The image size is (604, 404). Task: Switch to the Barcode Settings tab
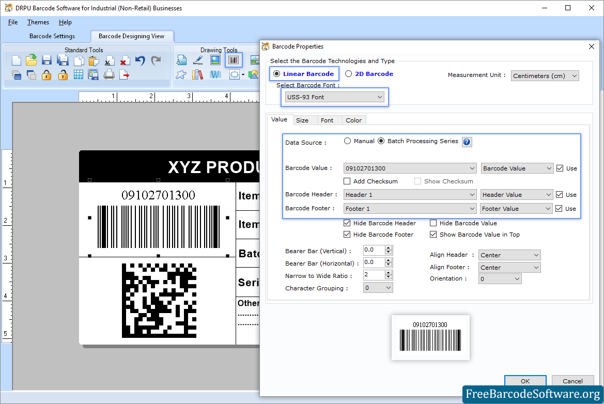tap(52, 36)
